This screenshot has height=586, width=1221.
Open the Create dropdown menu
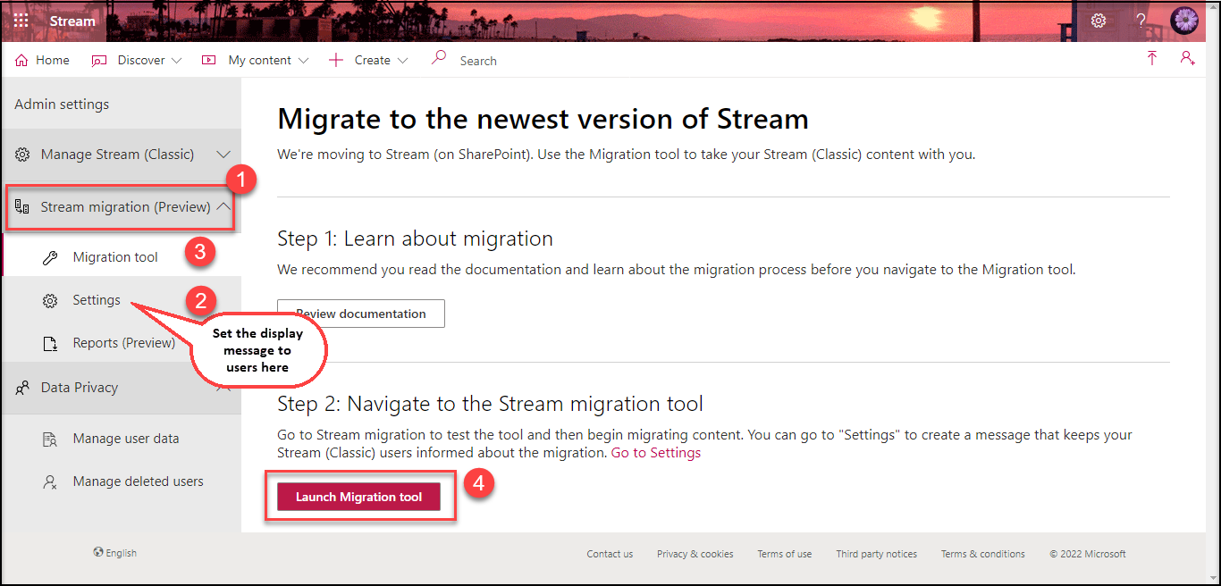[x=369, y=60]
